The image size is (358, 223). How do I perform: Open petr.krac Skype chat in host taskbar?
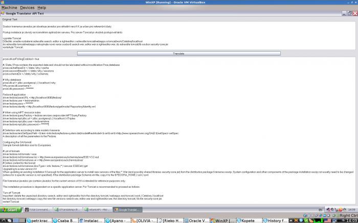39,220
